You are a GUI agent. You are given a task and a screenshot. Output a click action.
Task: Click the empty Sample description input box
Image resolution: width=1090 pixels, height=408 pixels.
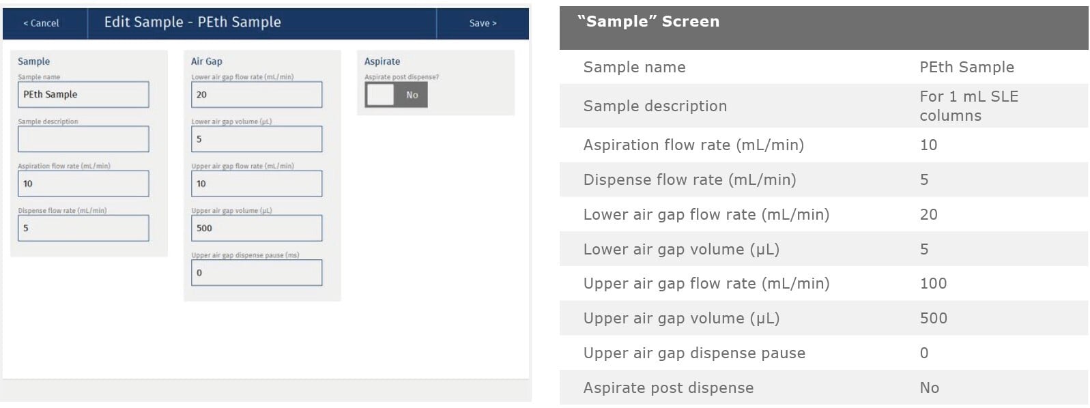pyautogui.click(x=83, y=139)
